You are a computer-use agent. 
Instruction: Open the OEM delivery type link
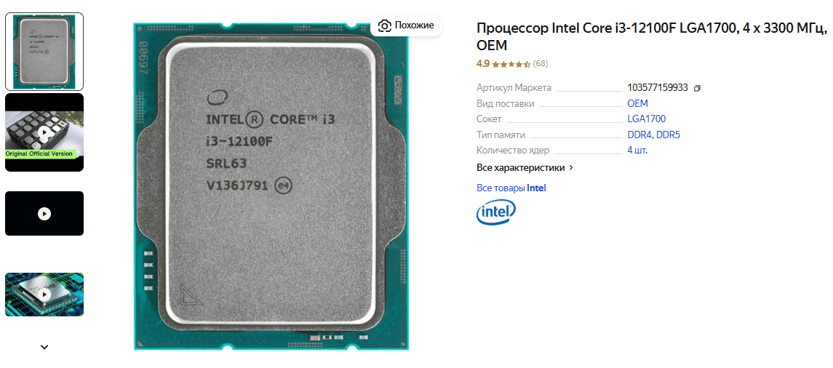pos(637,103)
